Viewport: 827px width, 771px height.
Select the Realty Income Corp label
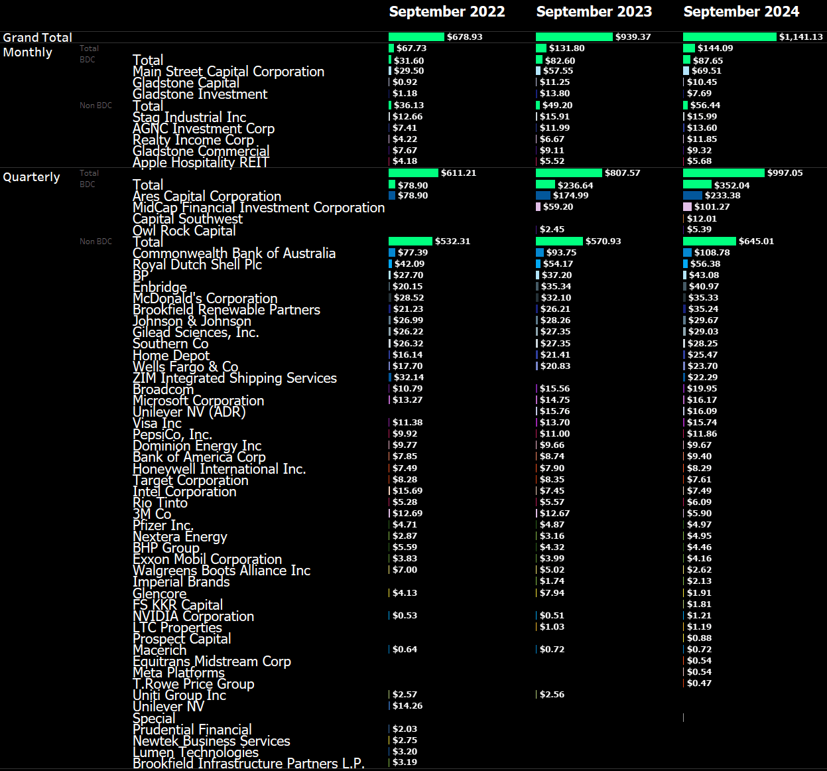[193, 139]
